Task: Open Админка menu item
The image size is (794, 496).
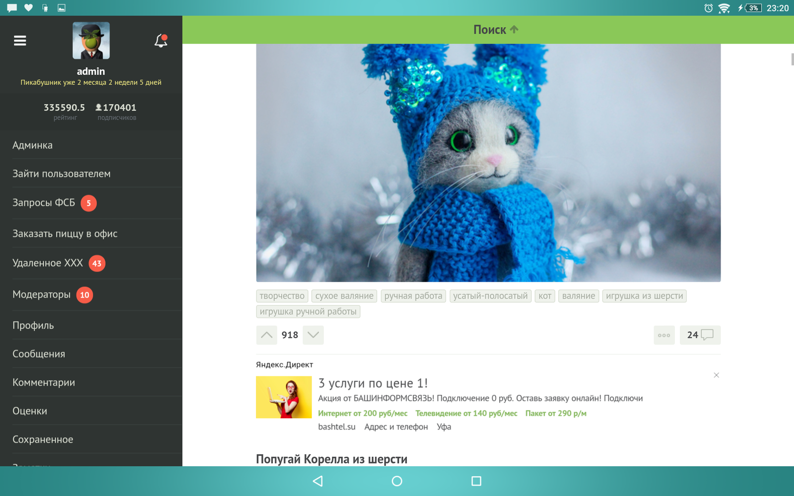Action: 91,145
